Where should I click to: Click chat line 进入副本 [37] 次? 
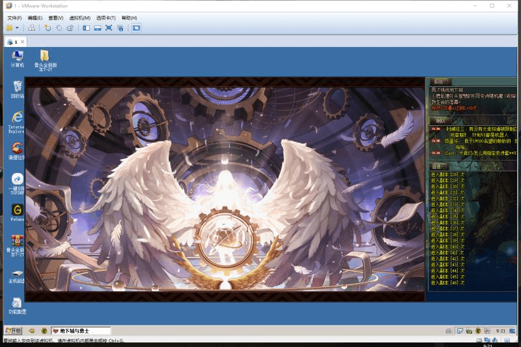pos(447,228)
